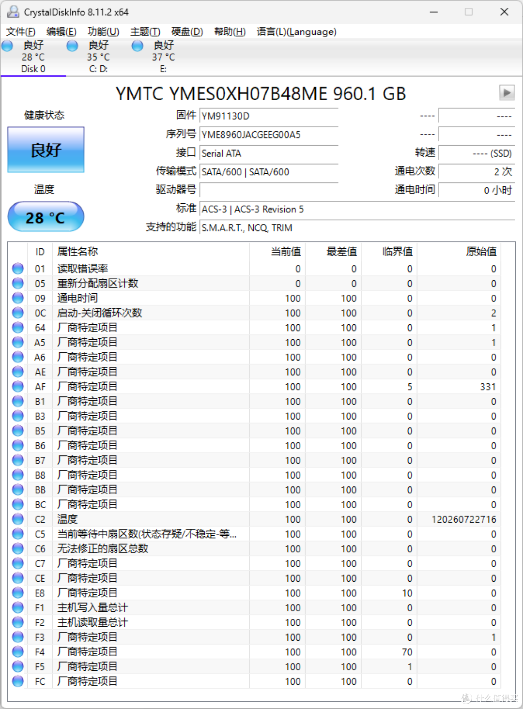Image resolution: width=523 pixels, height=709 pixels.
Task: Open the 编辑(E) menu
Action: [x=61, y=32]
